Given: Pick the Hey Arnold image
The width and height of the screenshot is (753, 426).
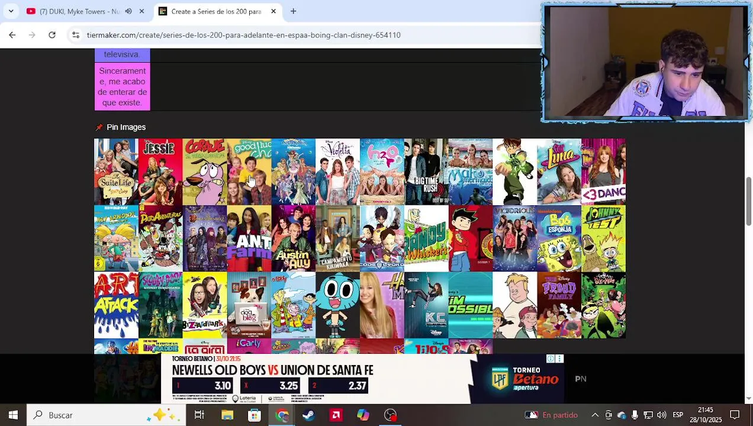Looking at the screenshot, I should pyautogui.click(x=116, y=238).
